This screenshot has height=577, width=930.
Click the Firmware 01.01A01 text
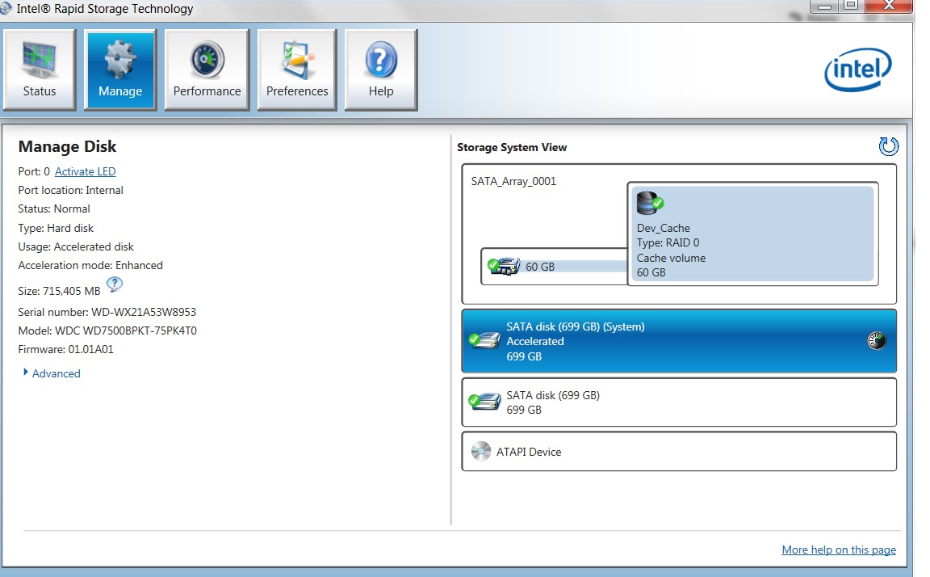tap(66, 349)
